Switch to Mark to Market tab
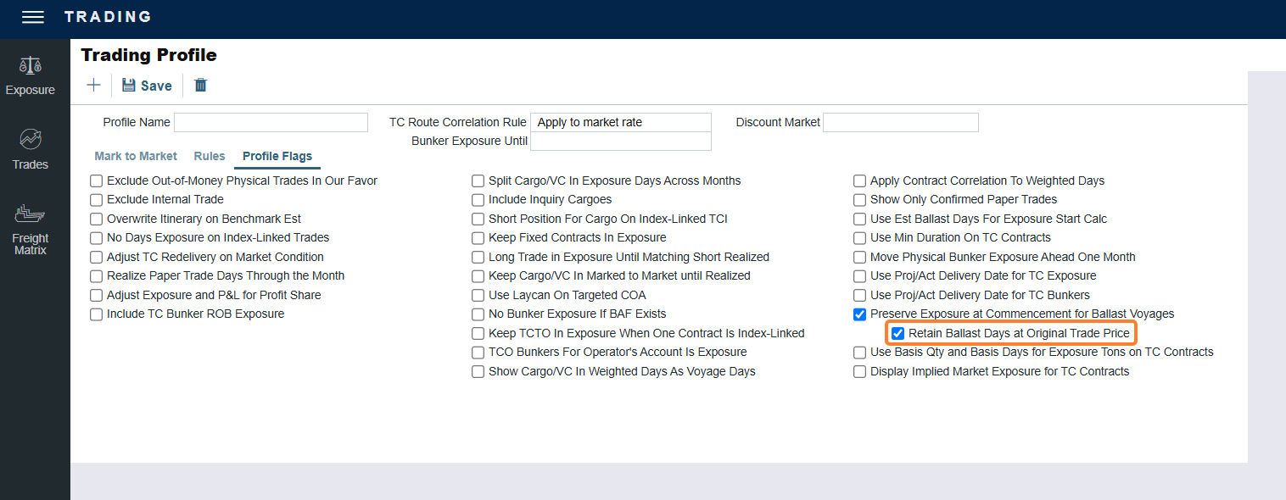 click(136, 156)
